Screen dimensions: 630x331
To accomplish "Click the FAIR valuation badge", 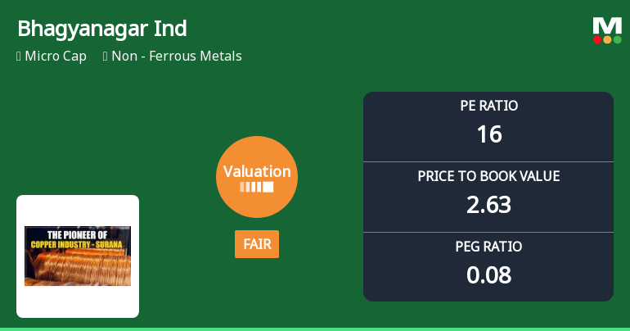I will click(x=257, y=244).
